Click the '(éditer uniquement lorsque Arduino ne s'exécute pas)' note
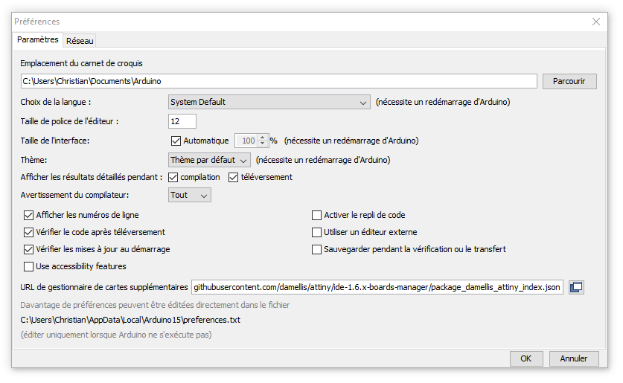Image resolution: width=623 pixels, height=383 pixels. click(x=116, y=335)
